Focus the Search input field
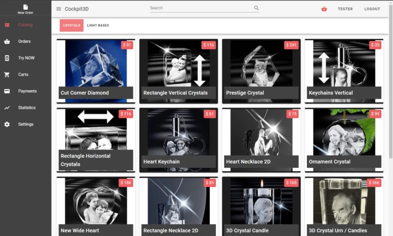This screenshot has width=393, height=236. point(202,8)
